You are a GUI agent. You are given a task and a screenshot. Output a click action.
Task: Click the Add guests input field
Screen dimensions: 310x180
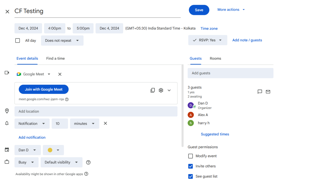[x=230, y=73]
